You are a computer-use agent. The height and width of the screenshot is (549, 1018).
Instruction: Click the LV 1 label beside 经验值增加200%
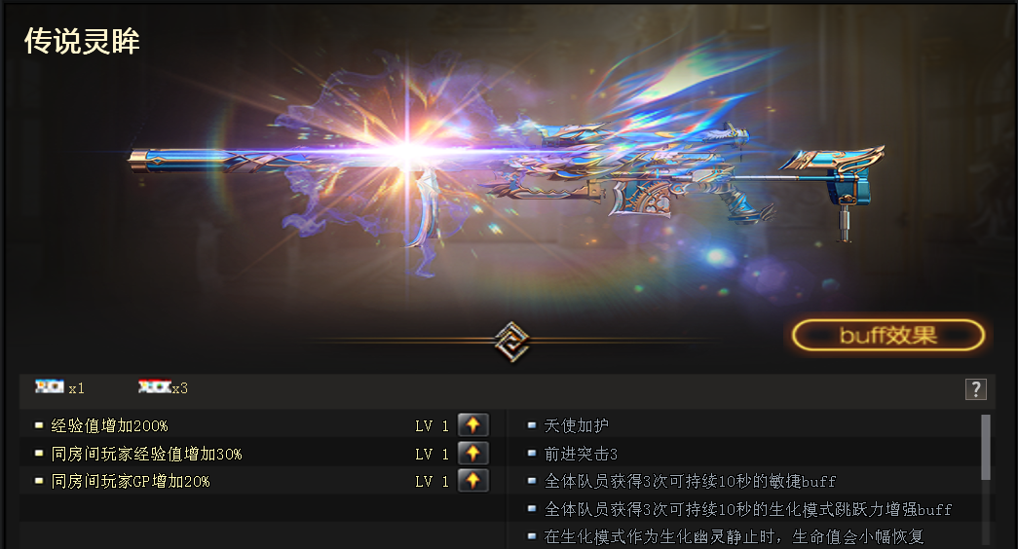coord(432,425)
